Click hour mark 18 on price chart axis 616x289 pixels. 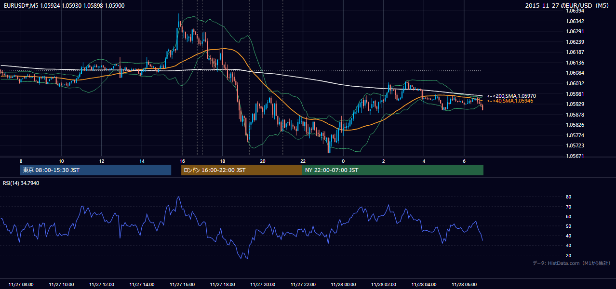pyautogui.click(x=222, y=161)
